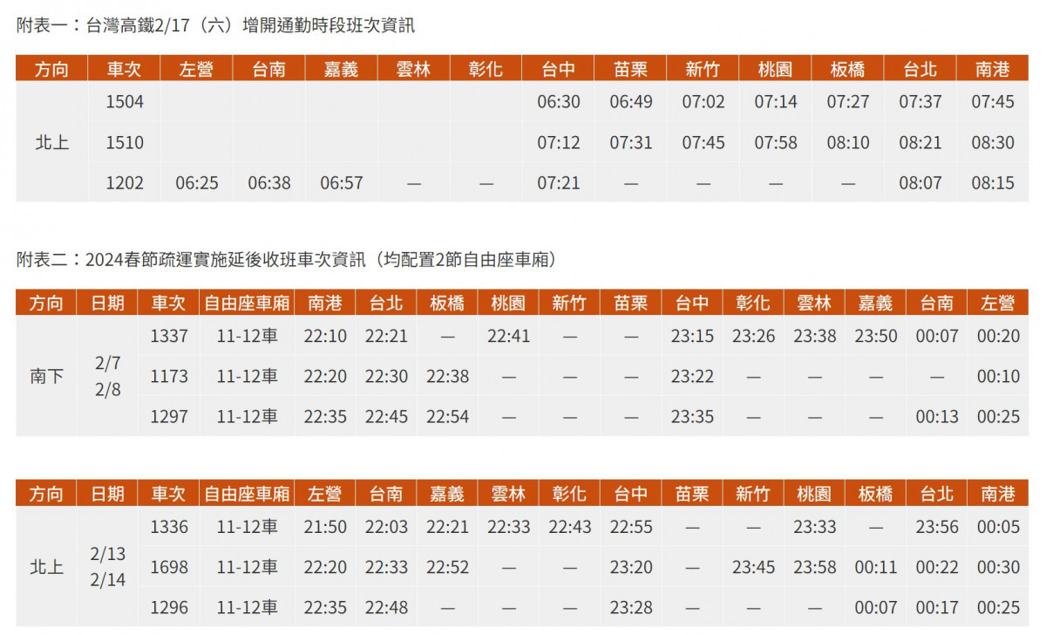Click 11-12車 in the train 1337 row
This screenshot has width=1046, height=635.
coord(248,336)
